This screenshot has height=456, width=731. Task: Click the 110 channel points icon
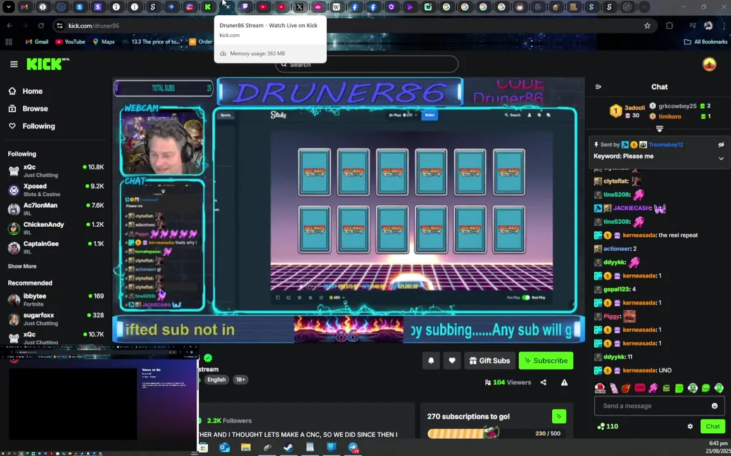tap(607, 426)
